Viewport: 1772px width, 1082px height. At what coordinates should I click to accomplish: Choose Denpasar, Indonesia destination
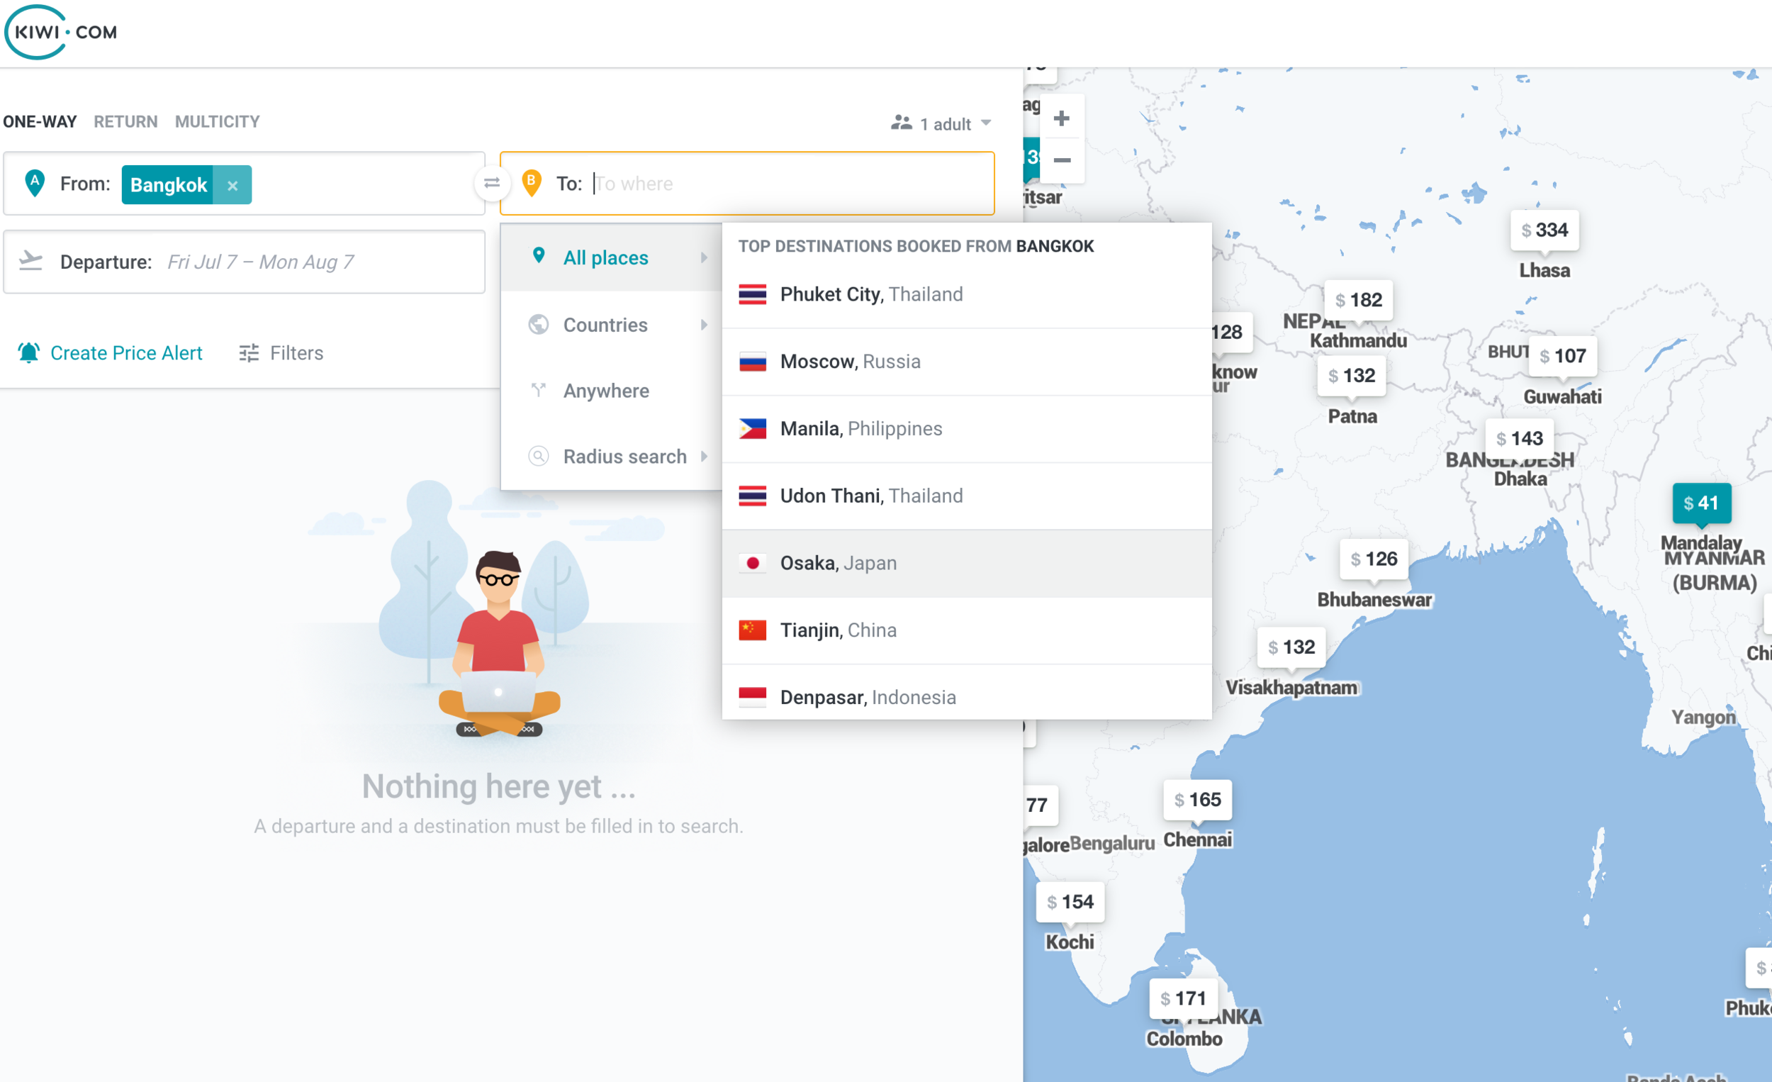pos(967,692)
